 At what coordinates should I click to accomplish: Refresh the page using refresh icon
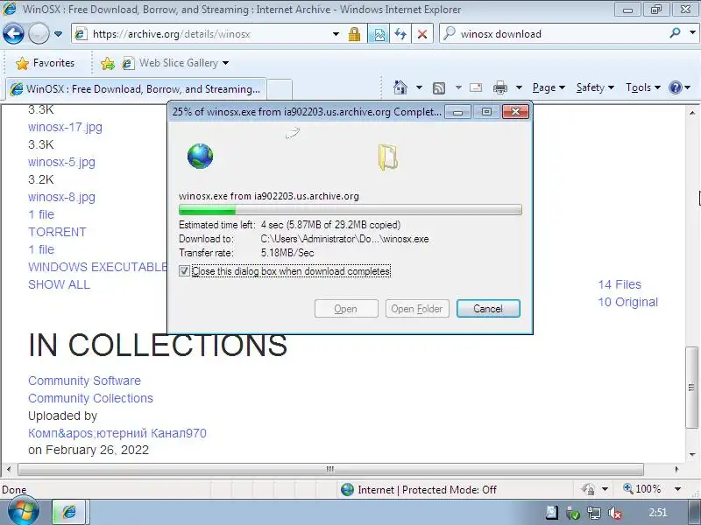point(400,34)
